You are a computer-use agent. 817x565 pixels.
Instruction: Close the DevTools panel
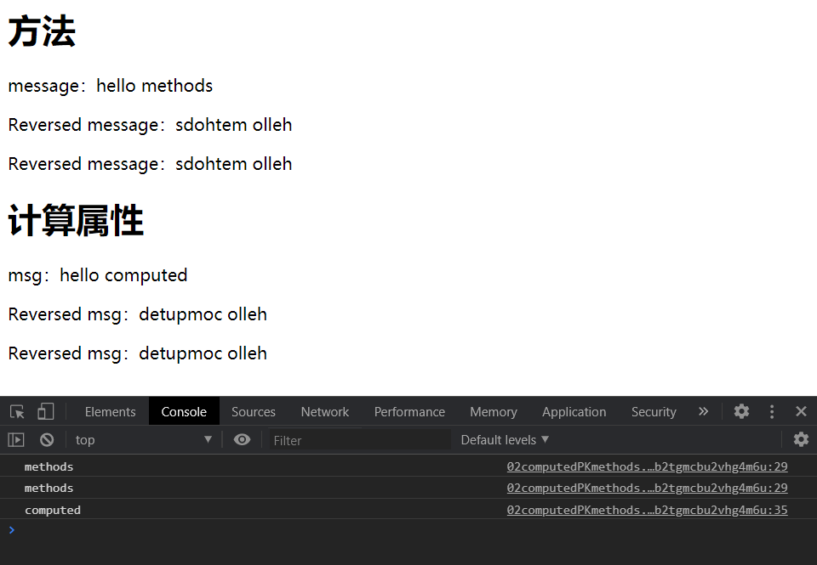[x=801, y=412]
